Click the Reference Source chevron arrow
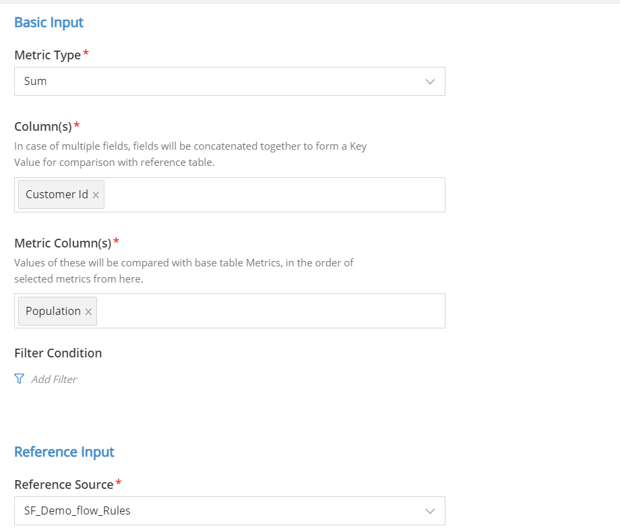The height and width of the screenshot is (528, 620). (x=430, y=511)
